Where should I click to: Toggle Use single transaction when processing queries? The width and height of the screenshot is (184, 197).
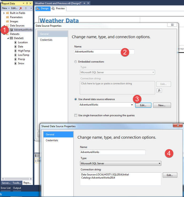76,115
